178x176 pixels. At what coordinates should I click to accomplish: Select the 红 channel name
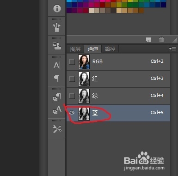(95, 79)
